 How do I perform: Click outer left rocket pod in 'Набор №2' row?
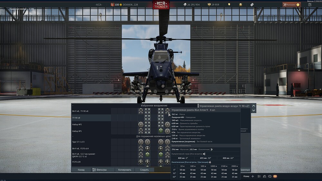(x=141, y=125)
